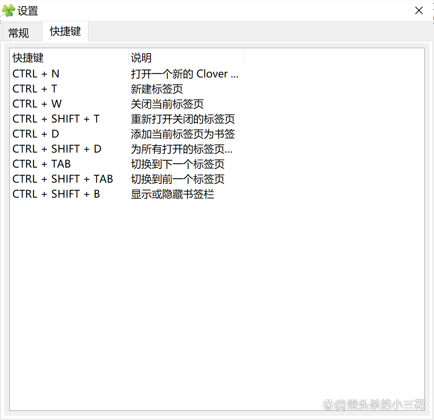Image resolution: width=434 pixels, height=420 pixels.
Task: Select the CTRL + D shortcut row
Action: coord(127,134)
